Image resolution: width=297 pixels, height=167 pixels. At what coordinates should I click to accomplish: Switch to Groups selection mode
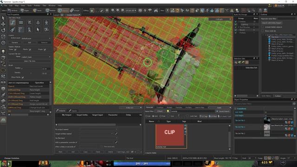tap(75, 10)
